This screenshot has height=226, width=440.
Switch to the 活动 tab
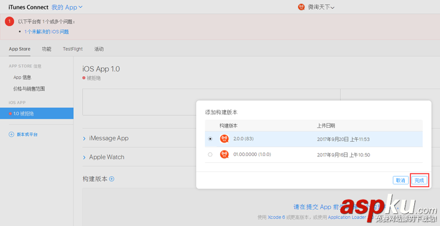(99, 49)
